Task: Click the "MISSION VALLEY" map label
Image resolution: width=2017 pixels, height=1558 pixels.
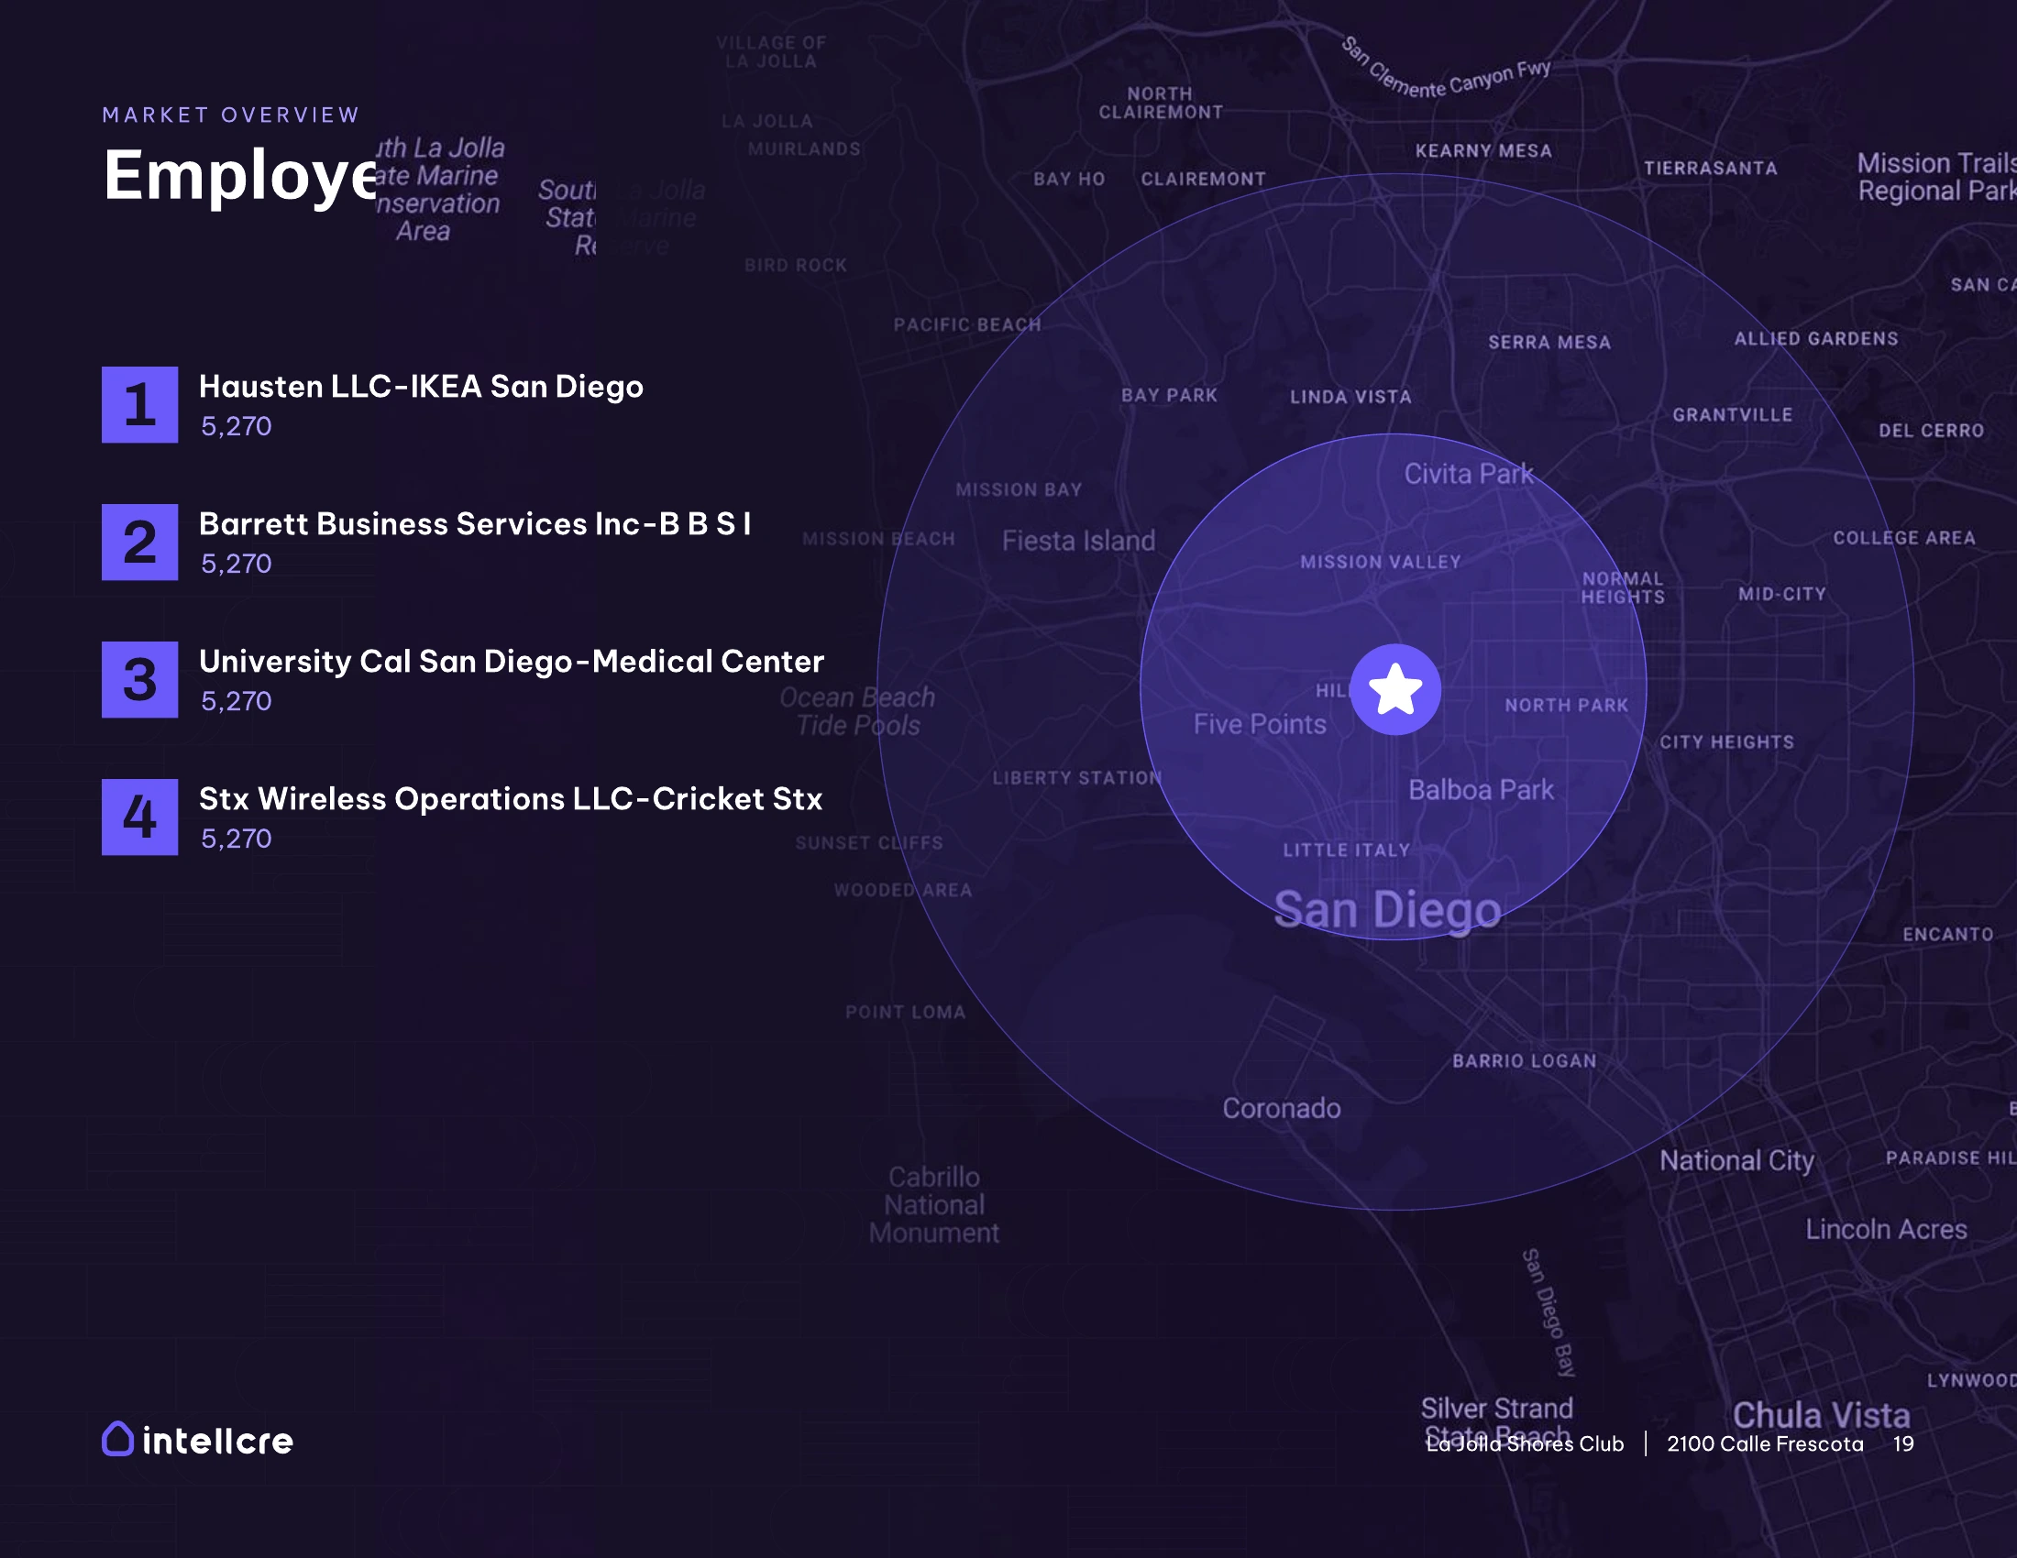Action: coord(1381,562)
